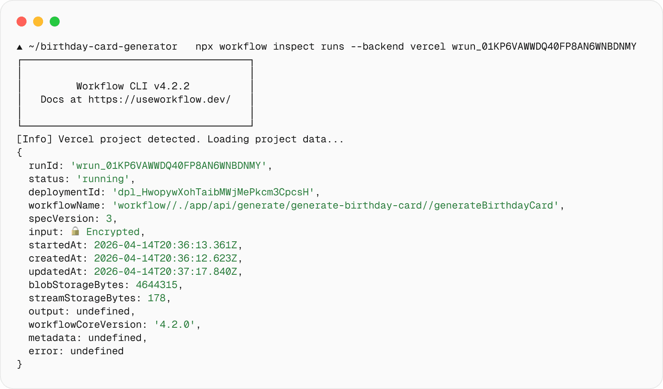Click the triangle prompt icon
663x389 pixels.
pyautogui.click(x=19, y=47)
